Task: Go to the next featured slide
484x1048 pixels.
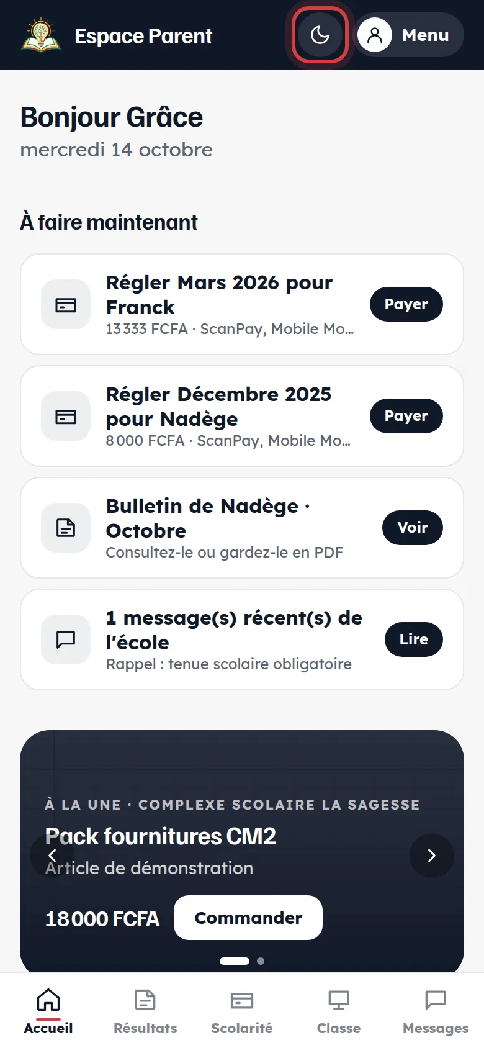Action: click(x=432, y=856)
